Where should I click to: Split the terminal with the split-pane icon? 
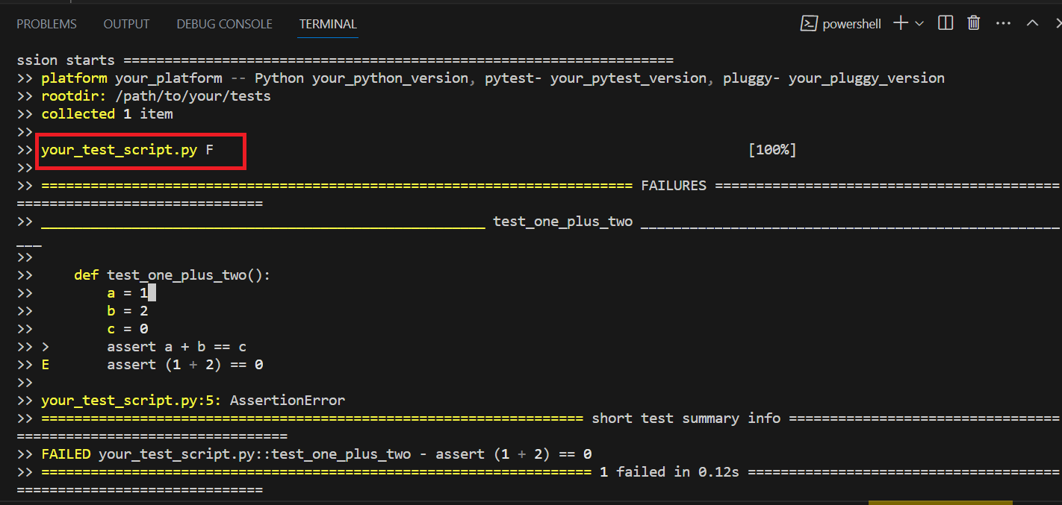[945, 23]
